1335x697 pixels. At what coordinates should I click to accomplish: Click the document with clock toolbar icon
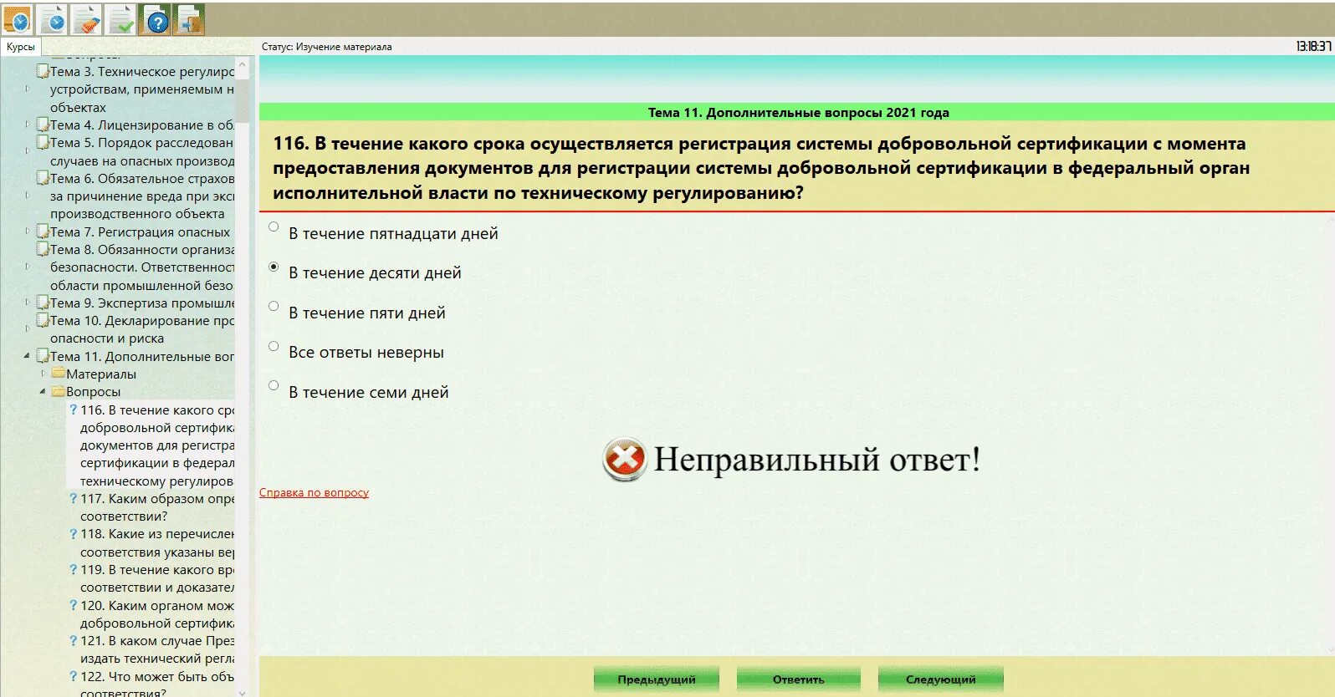coord(53,19)
